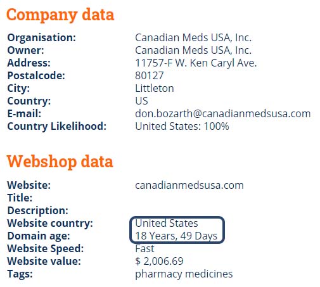Open the don.bozarth@canadianmedsusa.com e-mail address
The image size is (320, 287).
click(223, 113)
